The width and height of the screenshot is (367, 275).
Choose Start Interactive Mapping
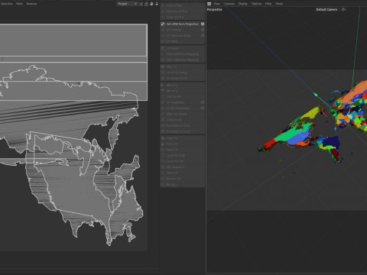(x=183, y=54)
